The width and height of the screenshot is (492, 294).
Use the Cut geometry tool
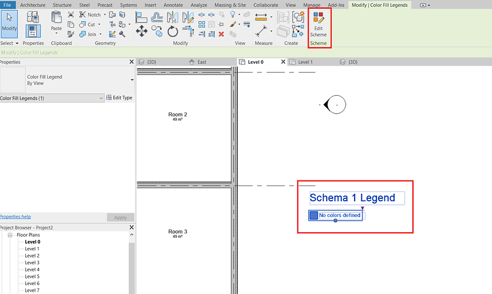(87, 24)
